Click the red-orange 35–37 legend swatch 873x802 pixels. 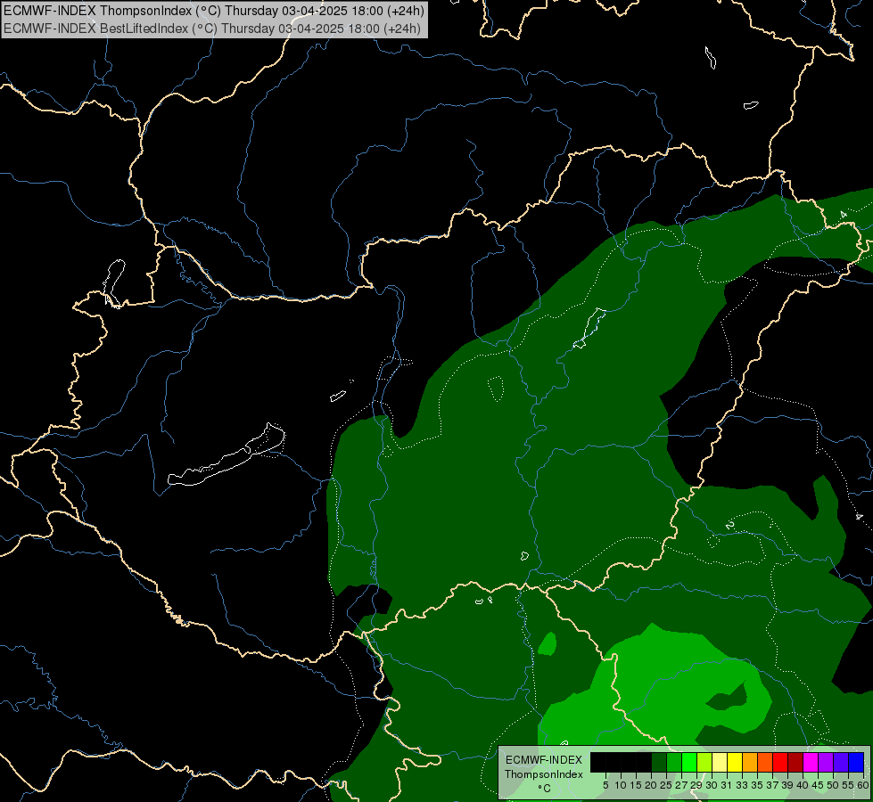pyautogui.click(x=765, y=762)
